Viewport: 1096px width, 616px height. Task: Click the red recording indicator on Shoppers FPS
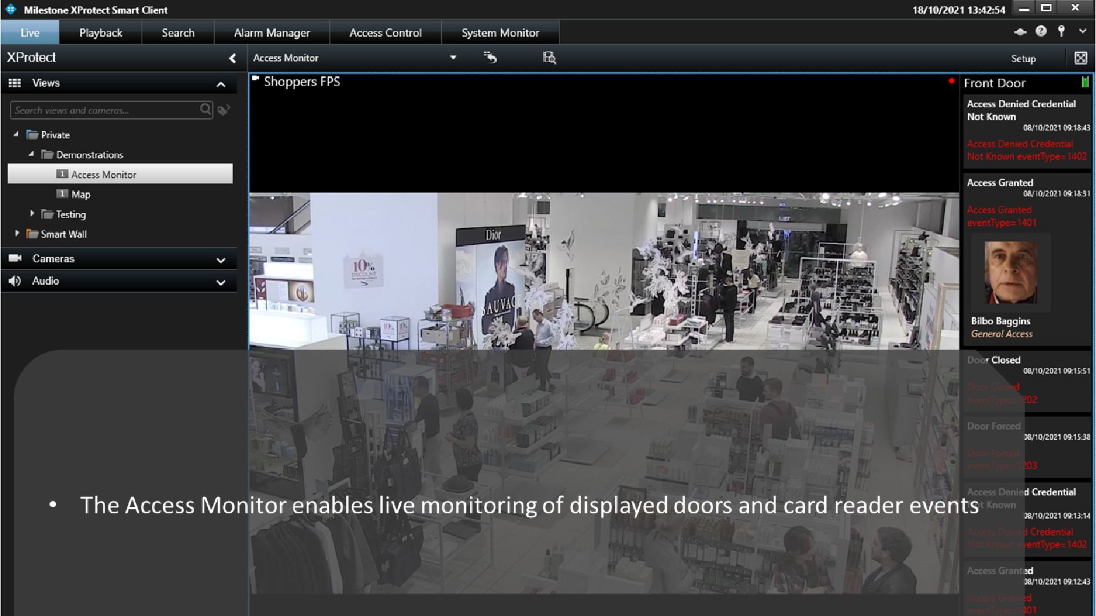tap(951, 81)
